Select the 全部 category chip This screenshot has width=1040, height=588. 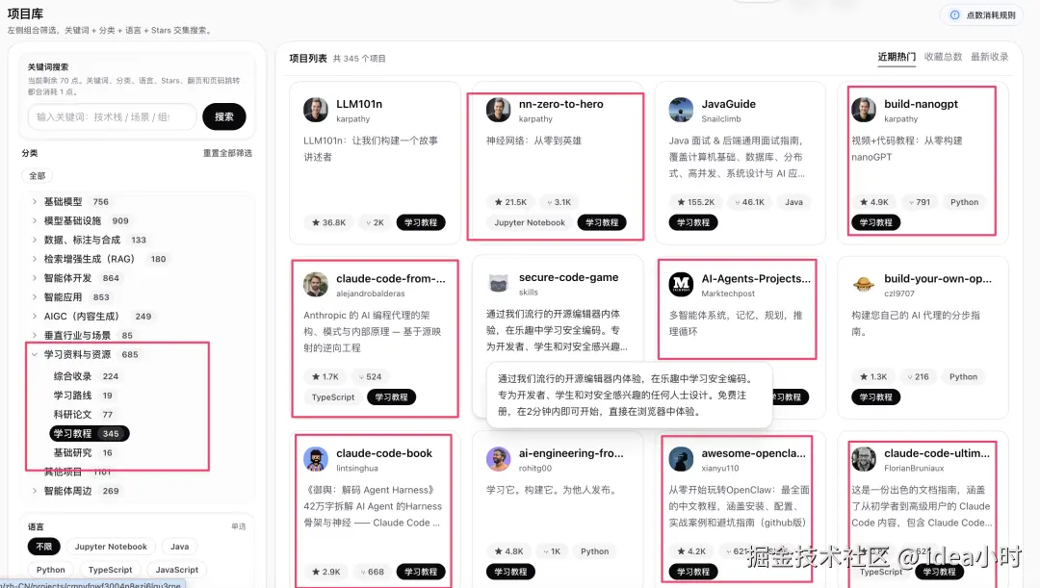(38, 176)
